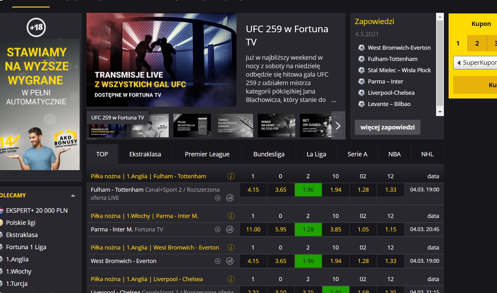The width and height of the screenshot is (497, 293).
Task: Open Polskie ligi sidebar link
Action: pos(21,223)
